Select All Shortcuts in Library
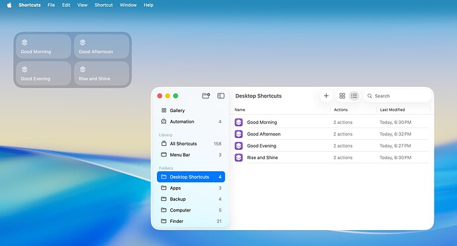The image size is (457, 246). [191, 144]
